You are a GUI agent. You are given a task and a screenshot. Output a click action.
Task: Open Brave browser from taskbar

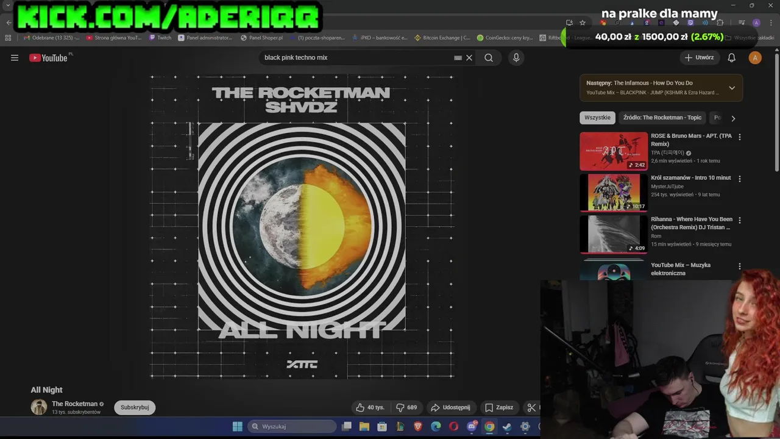(418, 427)
